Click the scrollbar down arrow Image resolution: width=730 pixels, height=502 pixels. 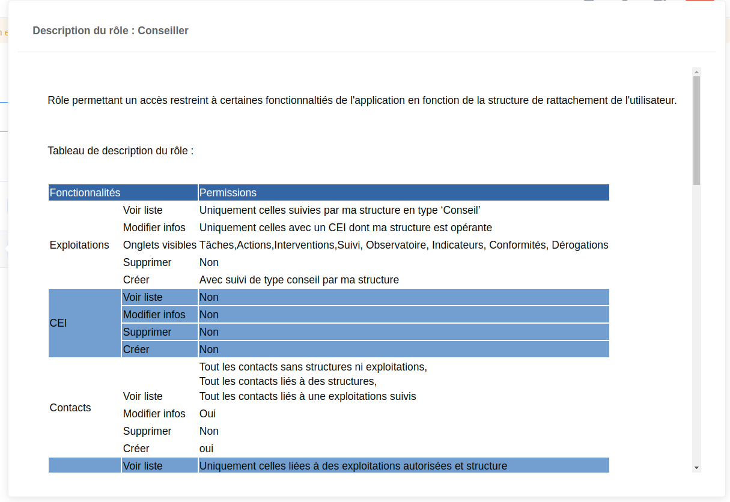698,467
